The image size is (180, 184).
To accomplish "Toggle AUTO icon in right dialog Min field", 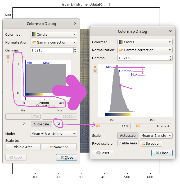I will 98,126.
